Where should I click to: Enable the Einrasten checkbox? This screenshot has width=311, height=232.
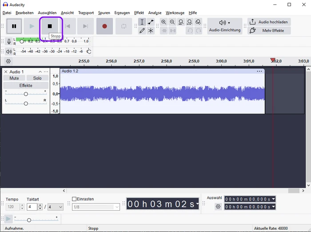(x=74, y=199)
